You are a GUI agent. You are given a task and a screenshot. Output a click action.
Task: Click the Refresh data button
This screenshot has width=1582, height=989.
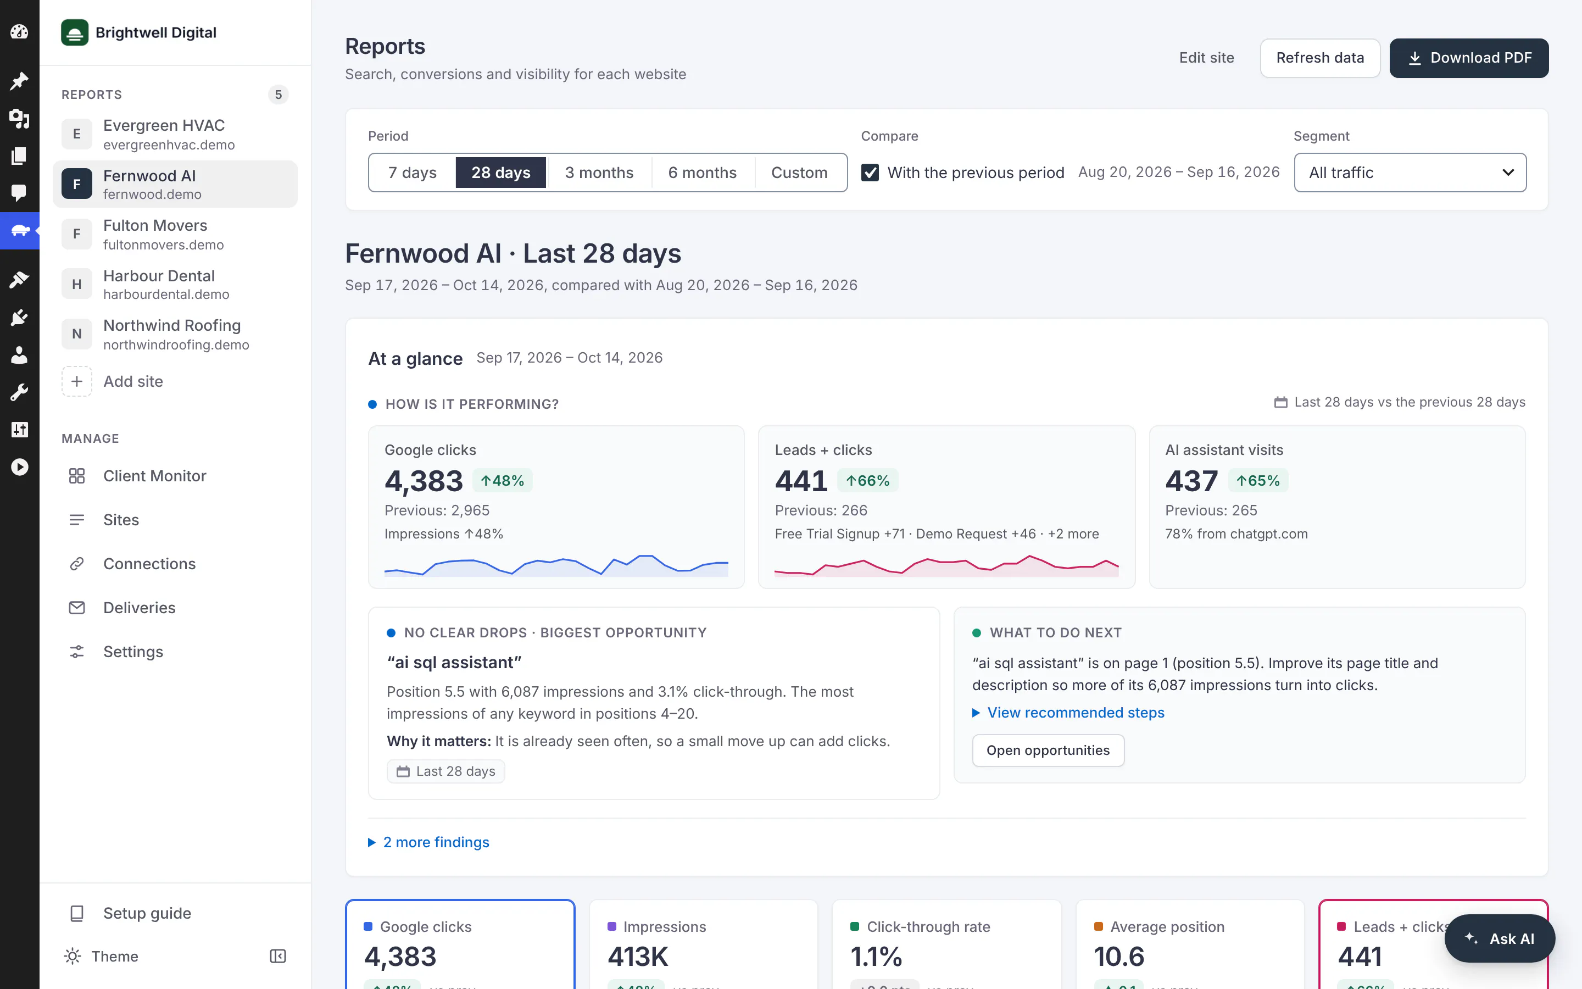click(x=1320, y=58)
